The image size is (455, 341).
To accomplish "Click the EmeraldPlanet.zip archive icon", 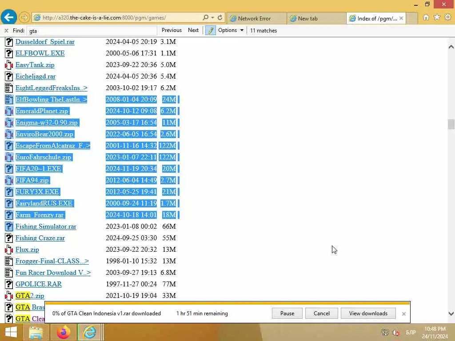I will [9, 111].
